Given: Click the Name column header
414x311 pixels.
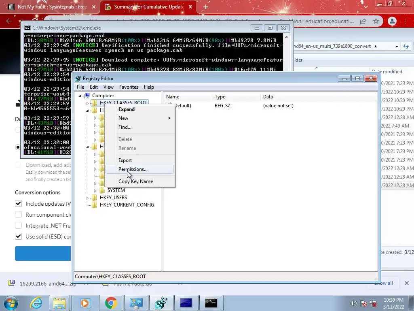Looking at the screenshot, I should pyautogui.click(x=188, y=97).
